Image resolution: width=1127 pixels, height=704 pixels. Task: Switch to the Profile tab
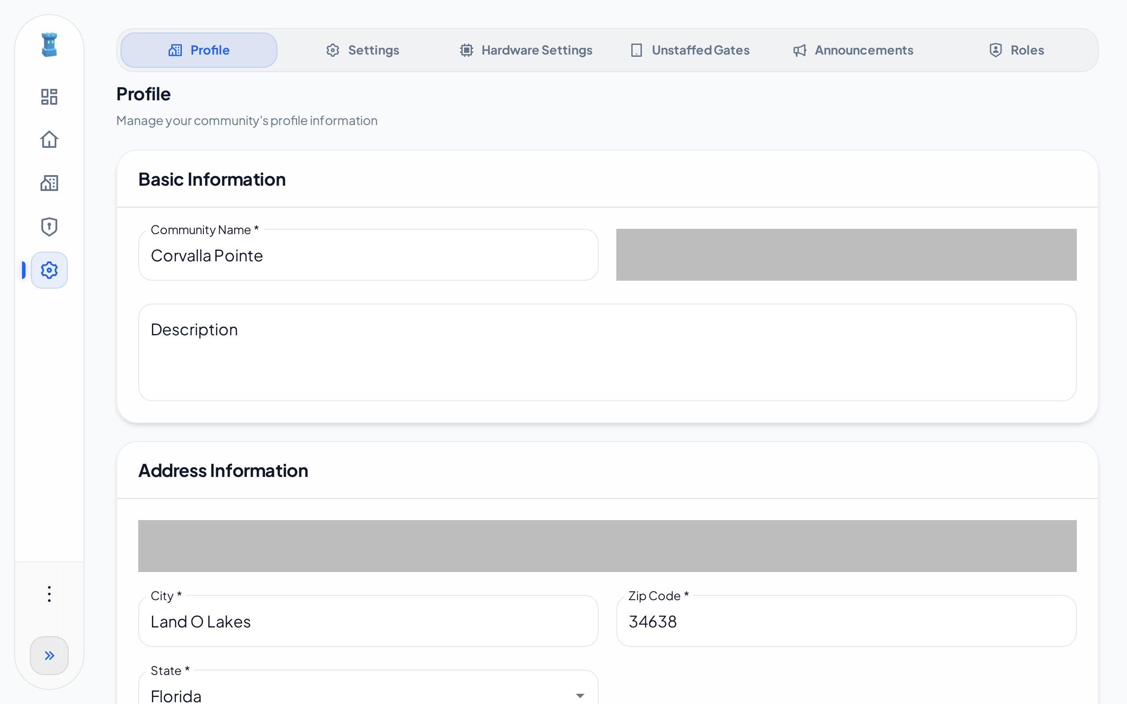(199, 50)
